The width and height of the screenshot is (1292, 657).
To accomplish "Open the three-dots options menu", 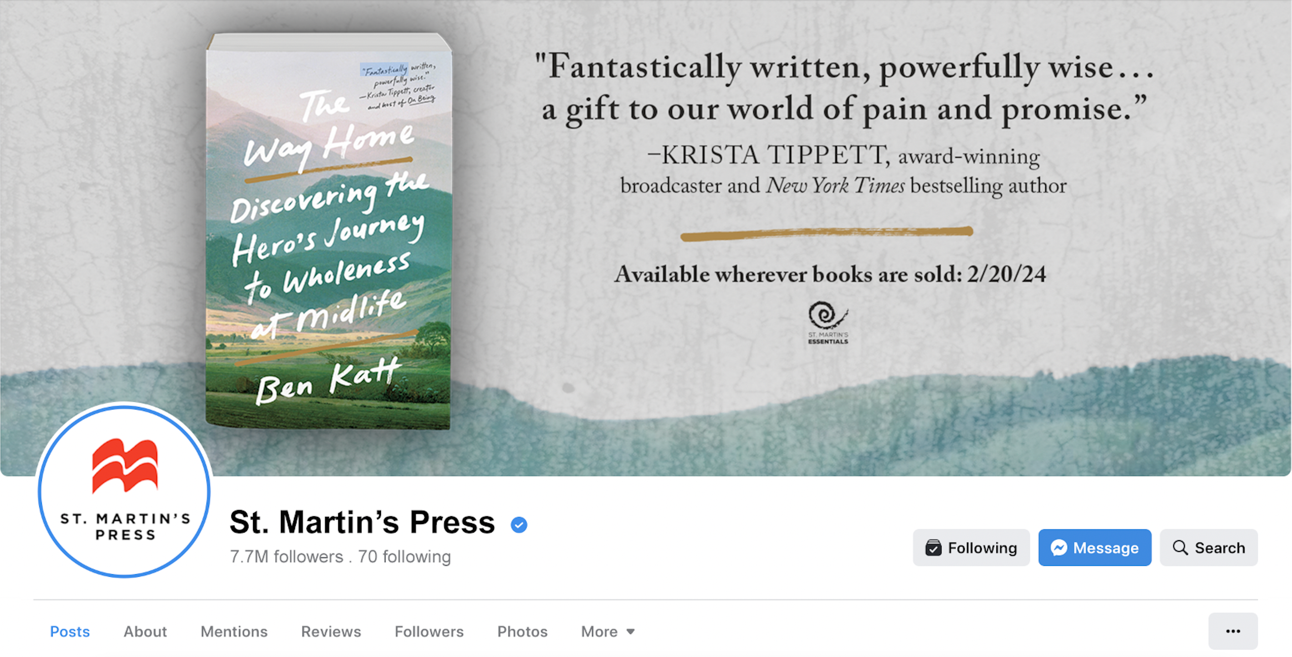I will pyautogui.click(x=1233, y=631).
